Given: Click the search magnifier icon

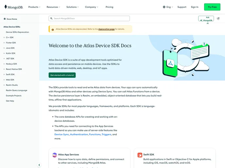Looking at the screenshot, I should [x=51, y=19].
